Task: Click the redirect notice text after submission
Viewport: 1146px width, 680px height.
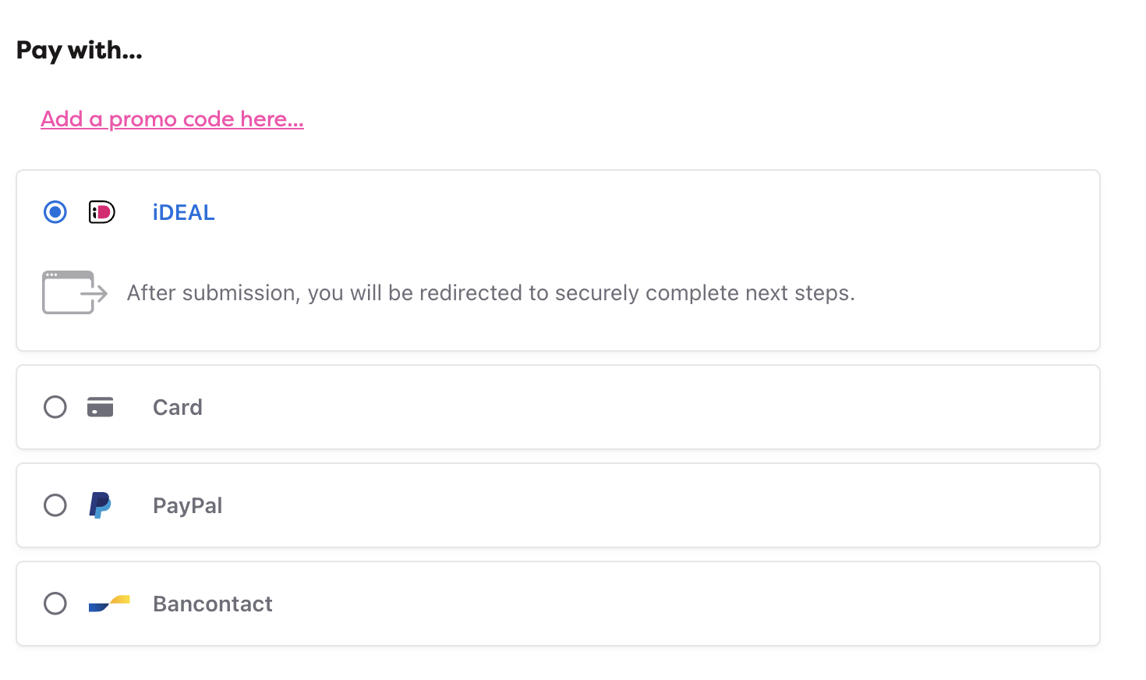Action: pyautogui.click(x=491, y=293)
